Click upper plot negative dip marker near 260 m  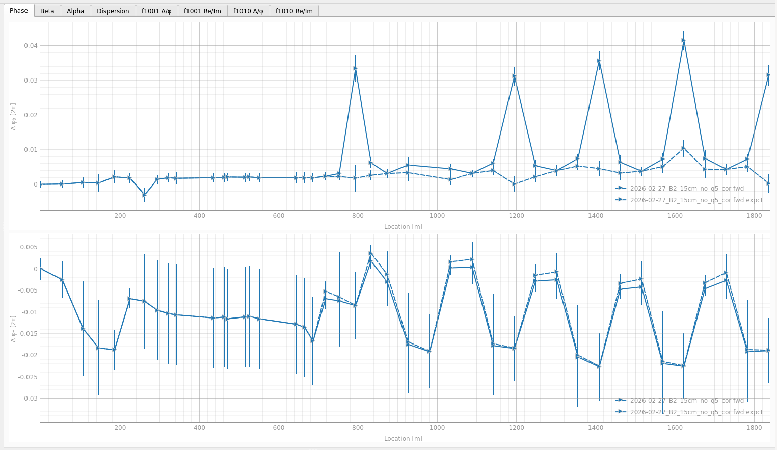coord(145,195)
